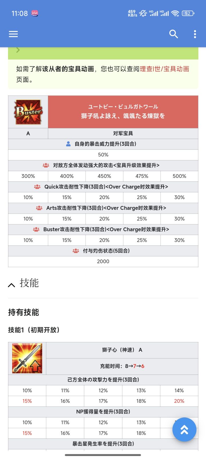Tap the 2000 burn damage cell

tap(103, 261)
